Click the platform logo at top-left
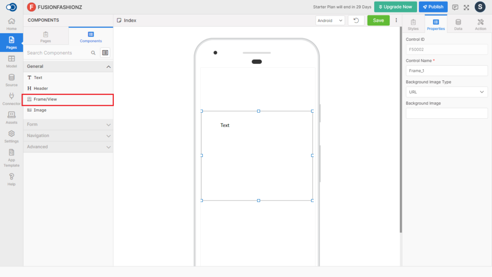Image resolution: width=492 pixels, height=277 pixels. (x=12, y=7)
